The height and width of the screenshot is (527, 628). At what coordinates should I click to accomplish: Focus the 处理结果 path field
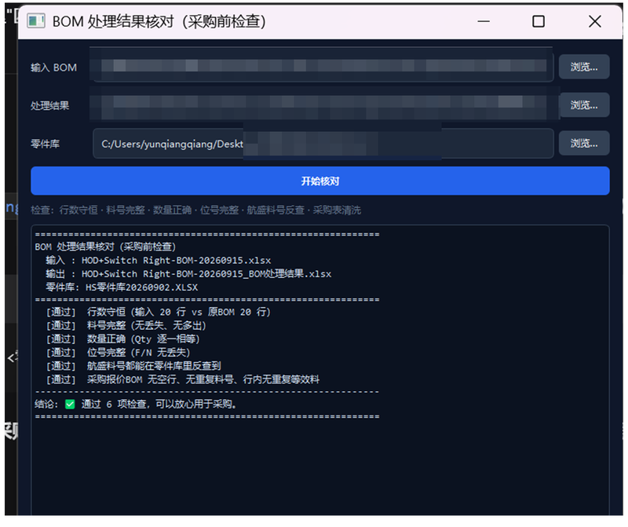(x=323, y=105)
